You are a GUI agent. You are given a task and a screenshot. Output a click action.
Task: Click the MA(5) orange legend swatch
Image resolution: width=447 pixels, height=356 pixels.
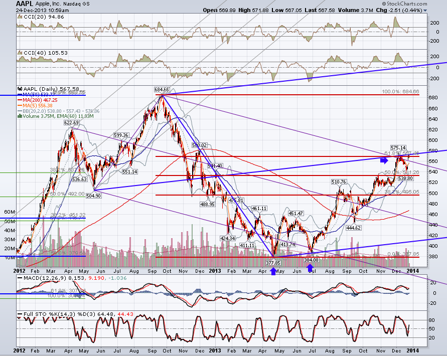pos(20,105)
